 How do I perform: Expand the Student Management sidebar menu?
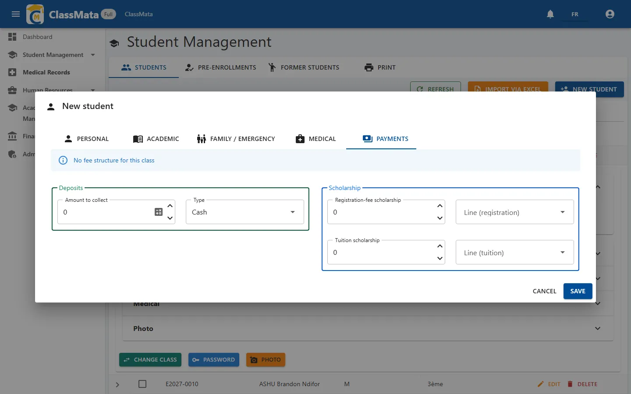pyautogui.click(x=93, y=55)
